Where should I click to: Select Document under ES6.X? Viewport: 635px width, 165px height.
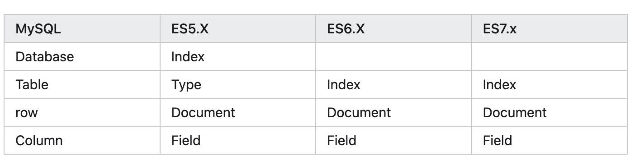[394, 113]
